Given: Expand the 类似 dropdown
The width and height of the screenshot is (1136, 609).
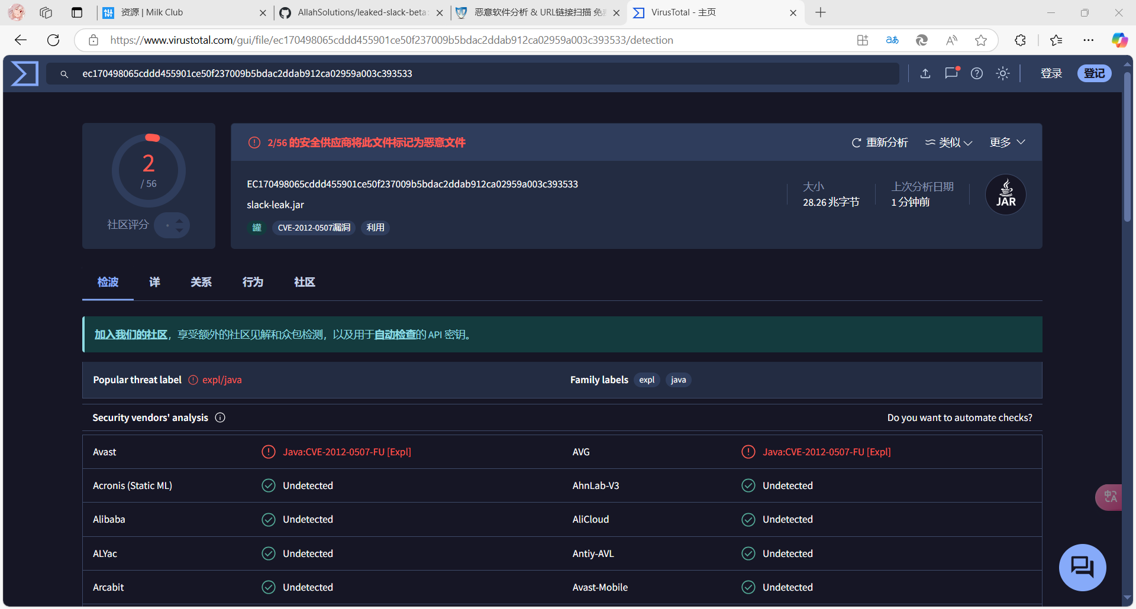Looking at the screenshot, I should (949, 142).
